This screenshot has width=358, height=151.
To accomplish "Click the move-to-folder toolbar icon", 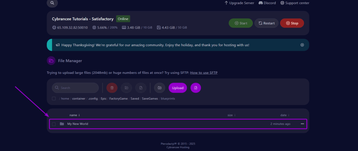I will 126,88.
